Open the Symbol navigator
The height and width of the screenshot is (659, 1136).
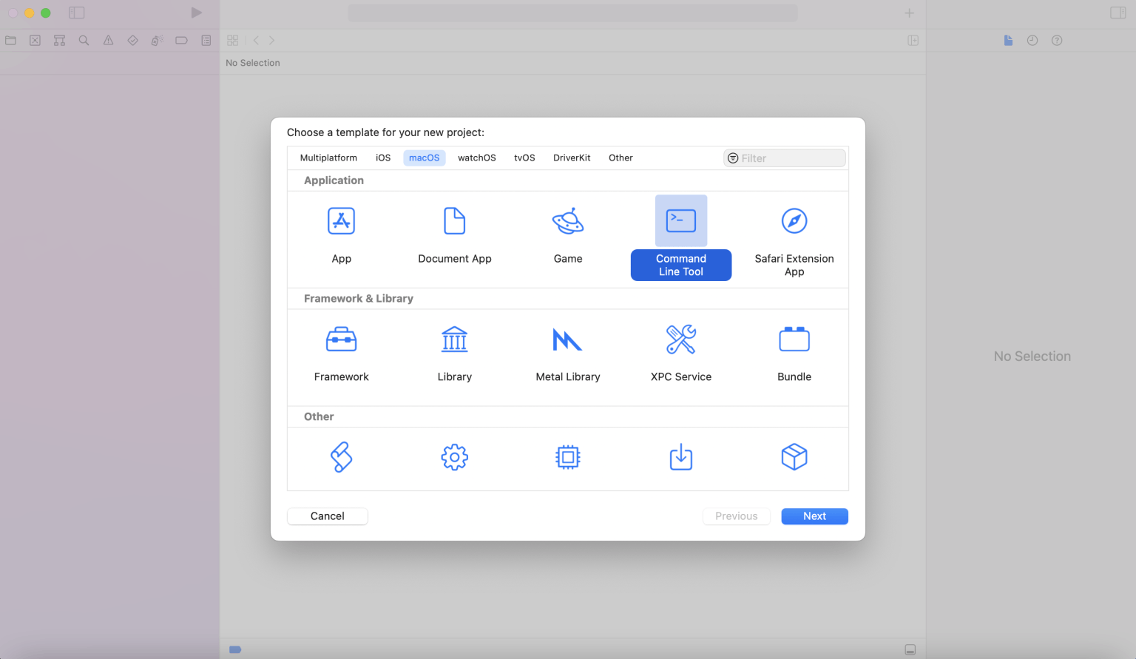[59, 41]
